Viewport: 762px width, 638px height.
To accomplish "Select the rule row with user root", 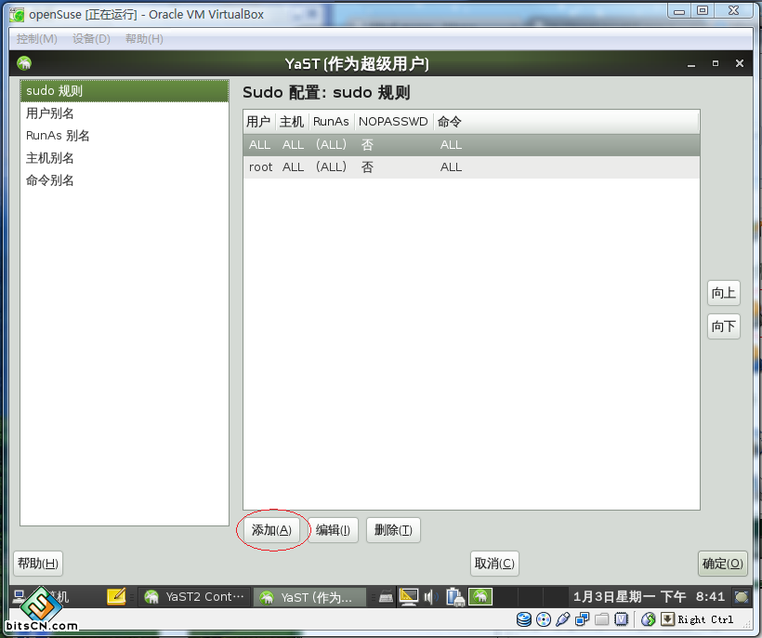I will pyautogui.click(x=471, y=167).
